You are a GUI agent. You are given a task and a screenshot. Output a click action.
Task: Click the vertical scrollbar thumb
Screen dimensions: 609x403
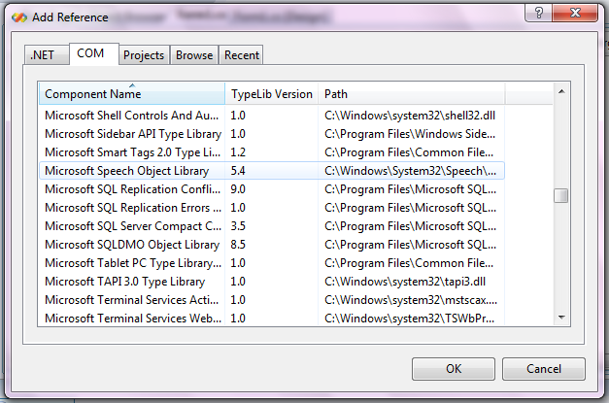(x=560, y=195)
